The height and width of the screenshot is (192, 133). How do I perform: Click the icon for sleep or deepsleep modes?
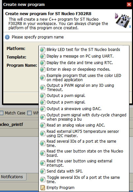pos(43,69)
